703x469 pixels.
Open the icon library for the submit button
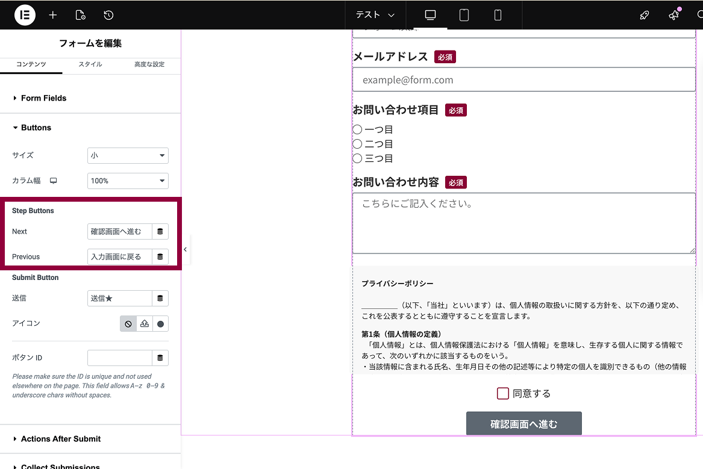click(161, 323)
